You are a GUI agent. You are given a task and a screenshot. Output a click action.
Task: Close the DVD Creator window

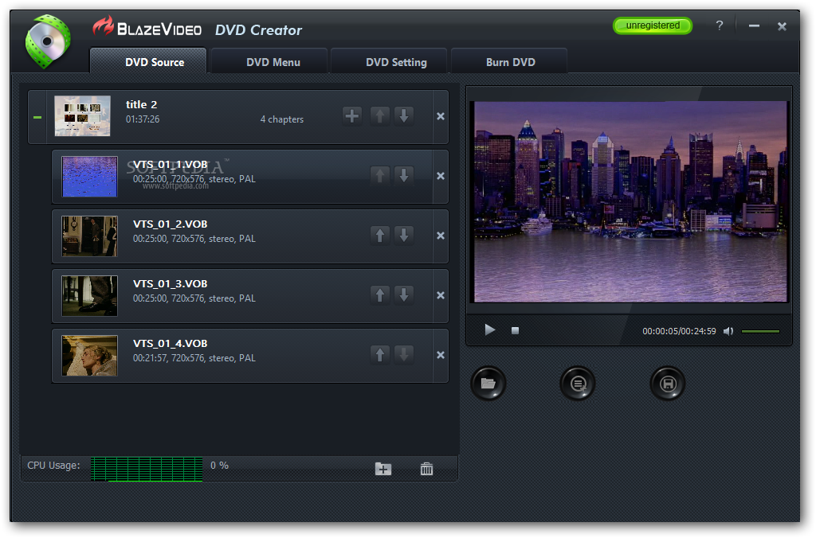[782, 26]
